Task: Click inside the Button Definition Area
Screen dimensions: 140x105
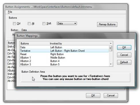Action: pos(75,78)
